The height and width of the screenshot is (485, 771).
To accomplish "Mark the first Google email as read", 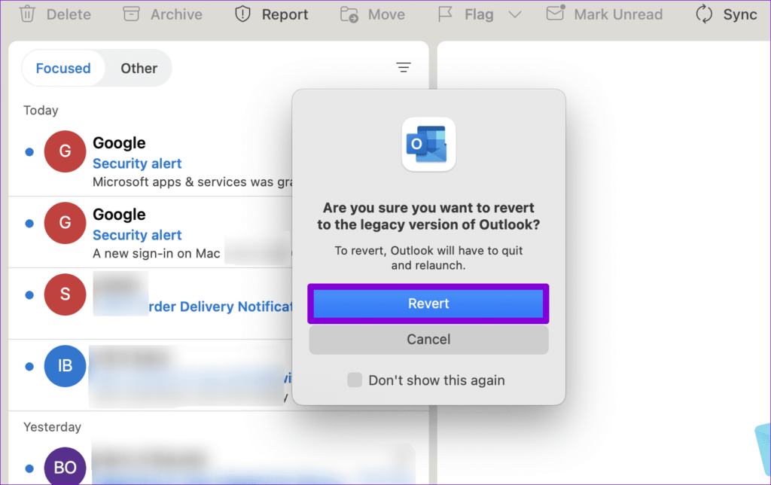I will click(28, 151).
